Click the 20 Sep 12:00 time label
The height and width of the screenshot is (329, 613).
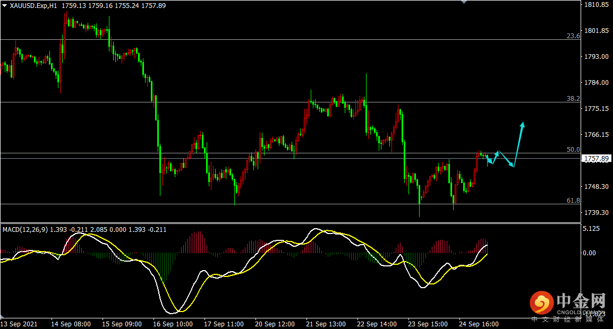pos(275,324)
